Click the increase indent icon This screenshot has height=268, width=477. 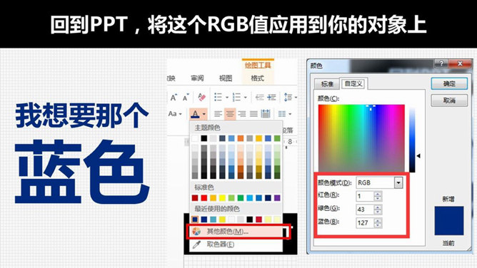271,97
